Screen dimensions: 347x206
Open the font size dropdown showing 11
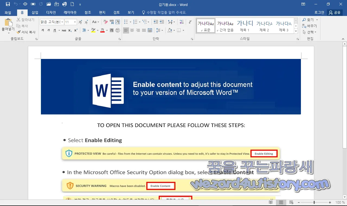pyautogui.click(x=75, y=22)
